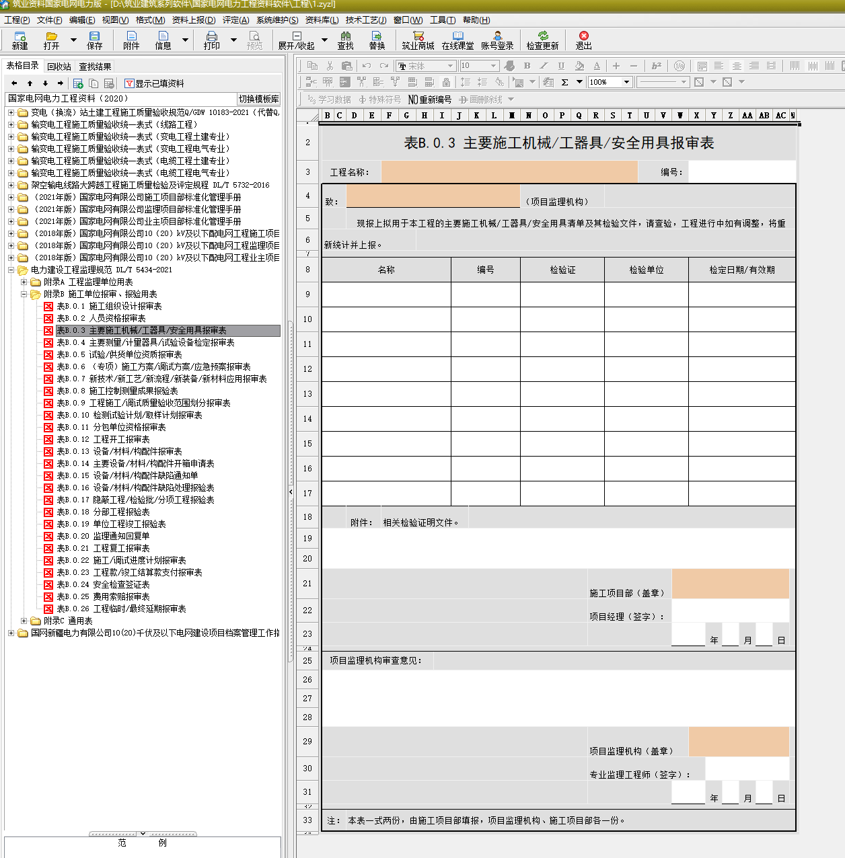Open the dropdown arrow beside 打开
The height and width of the screenshot is (858, 845).
(73, 40)
